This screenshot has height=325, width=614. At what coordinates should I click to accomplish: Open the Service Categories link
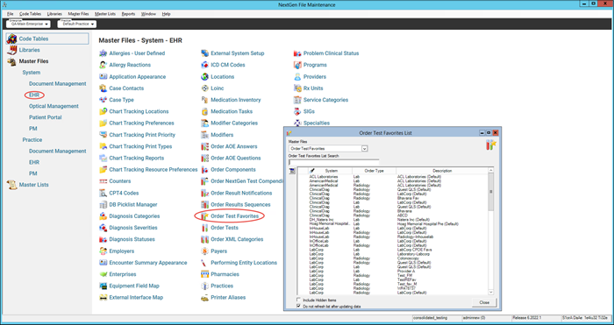point(325,100)
